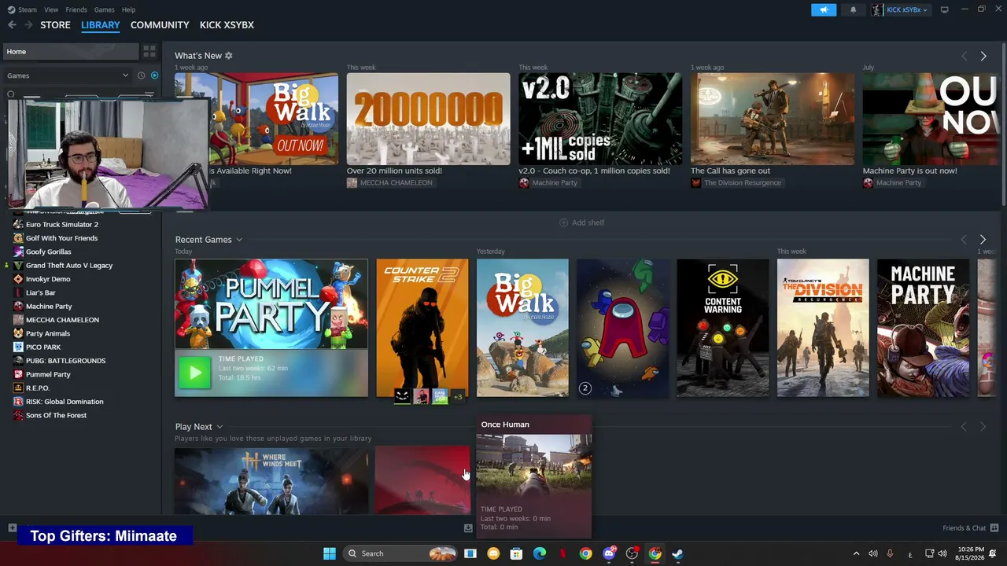
Task: Open Microsoft Edge from taskbar
Action: click(x=540, y=553)
